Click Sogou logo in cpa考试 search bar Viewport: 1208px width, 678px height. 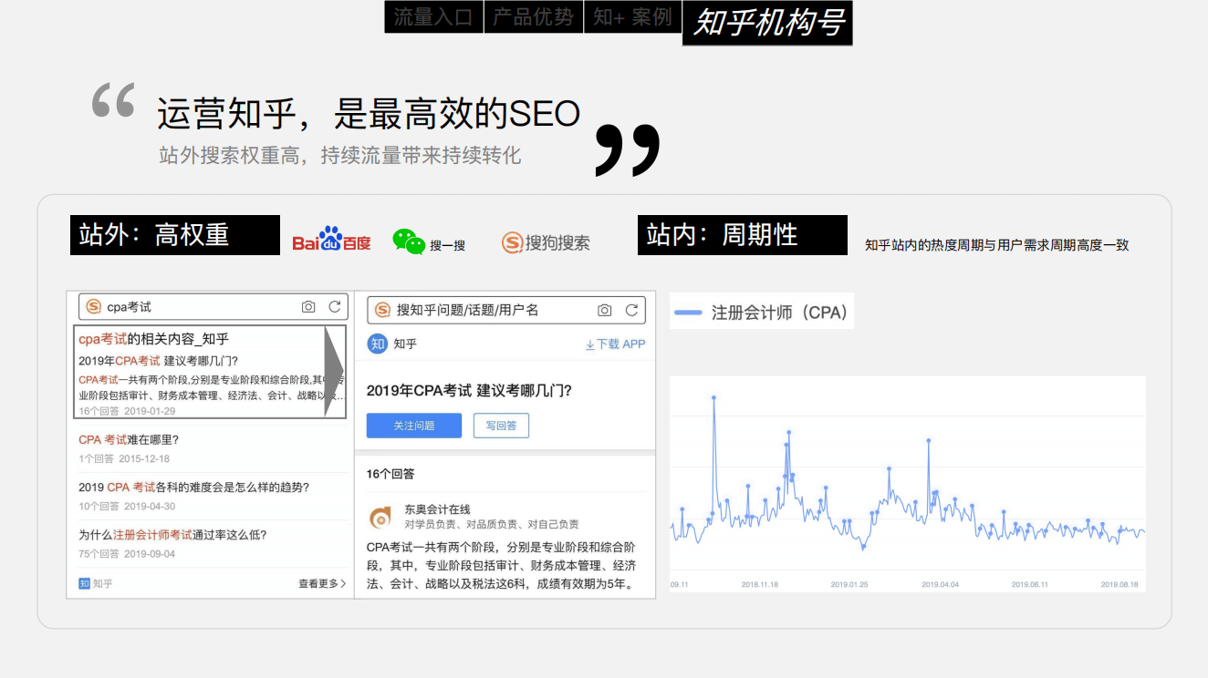tap(93, 307)
